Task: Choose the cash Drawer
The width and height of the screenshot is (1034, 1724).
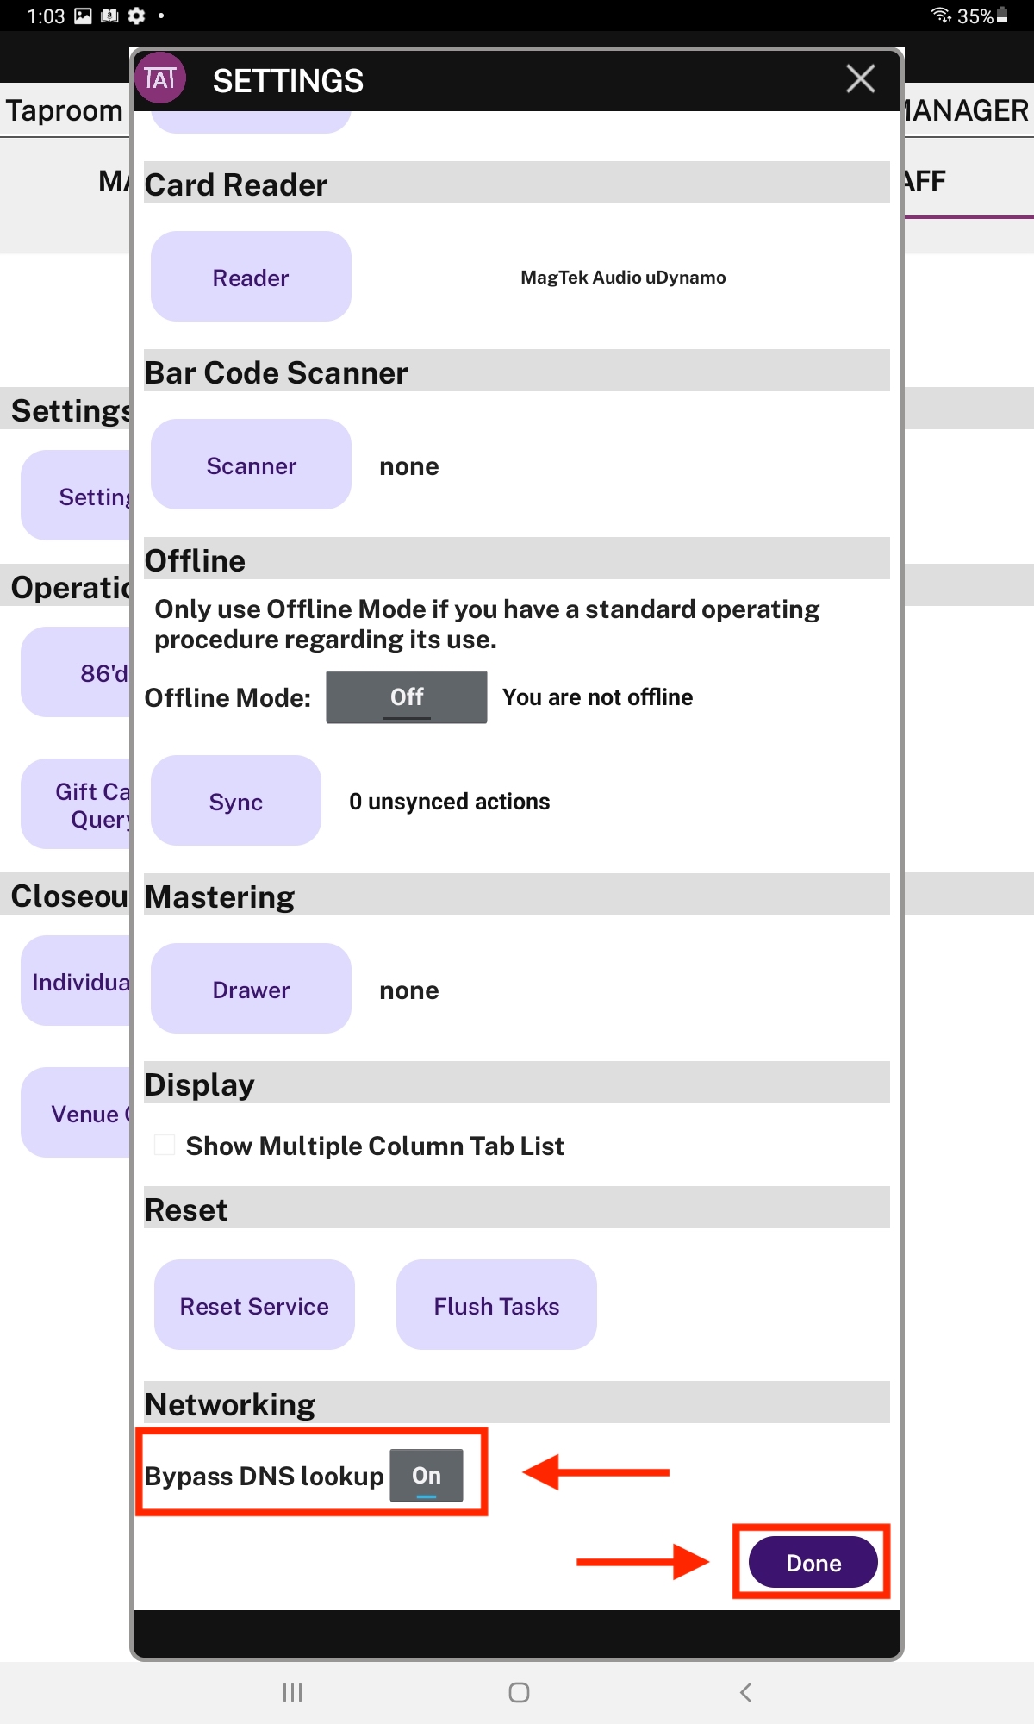Action: point(251,989)
